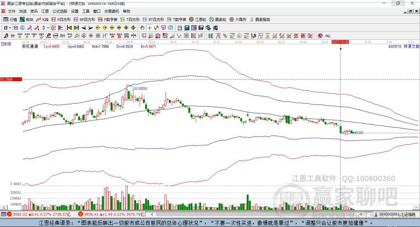420x227 pixels.
Task: Click the red-blue yin-yang icon
Action: click(320, 36)
